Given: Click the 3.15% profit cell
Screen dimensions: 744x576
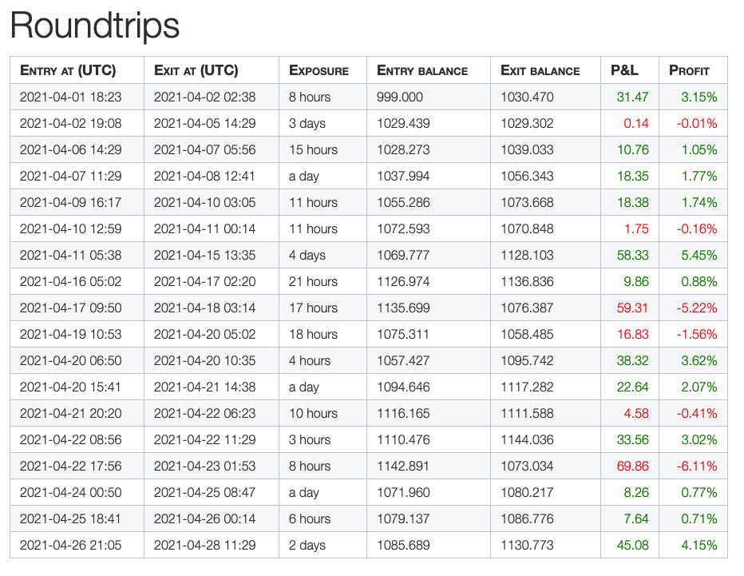Looking at the screenshot, I should point(698,97).
